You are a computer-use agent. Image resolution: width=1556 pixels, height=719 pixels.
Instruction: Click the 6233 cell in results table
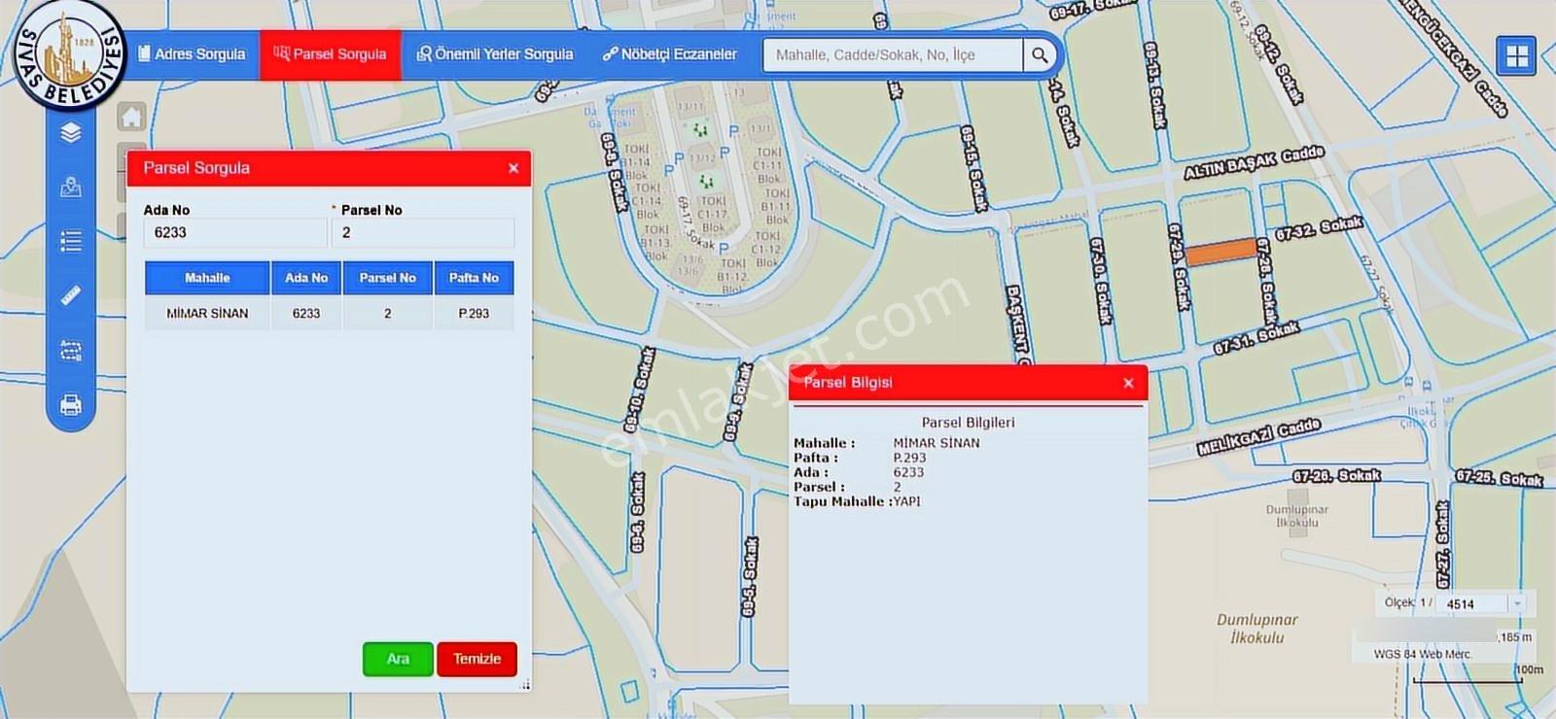pos(306,313)
